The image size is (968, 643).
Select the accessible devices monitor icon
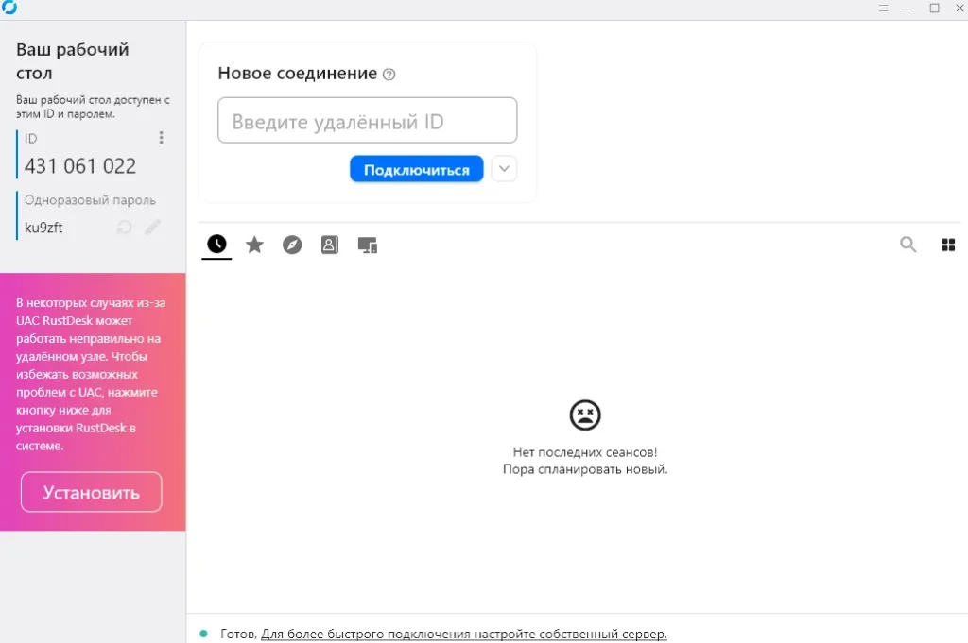[368, 245]
